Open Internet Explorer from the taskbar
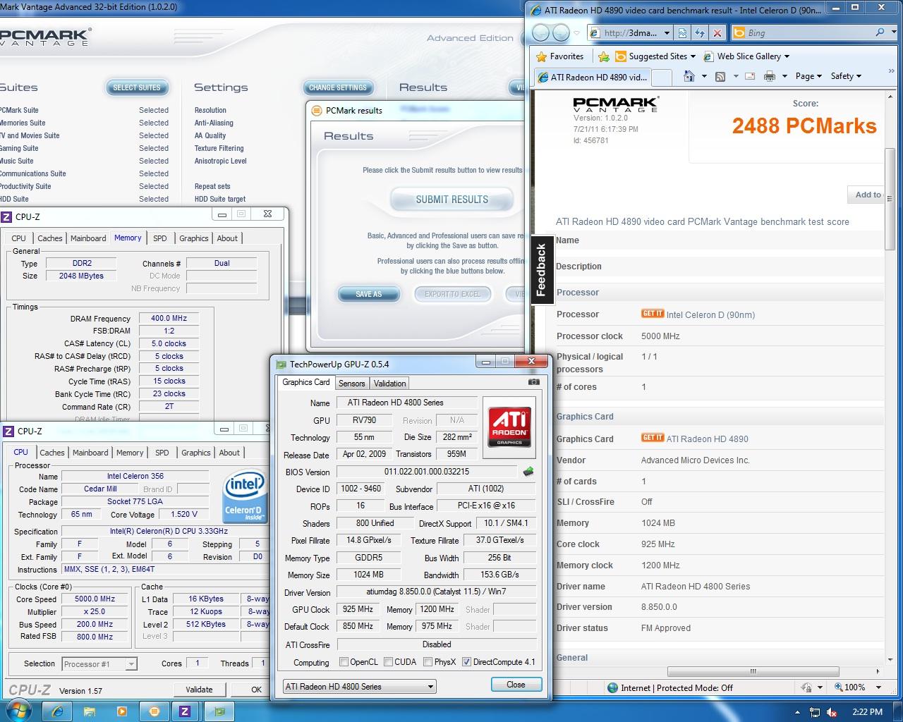The height and width of the screenshot is (722, 903). tap(58, 711)
